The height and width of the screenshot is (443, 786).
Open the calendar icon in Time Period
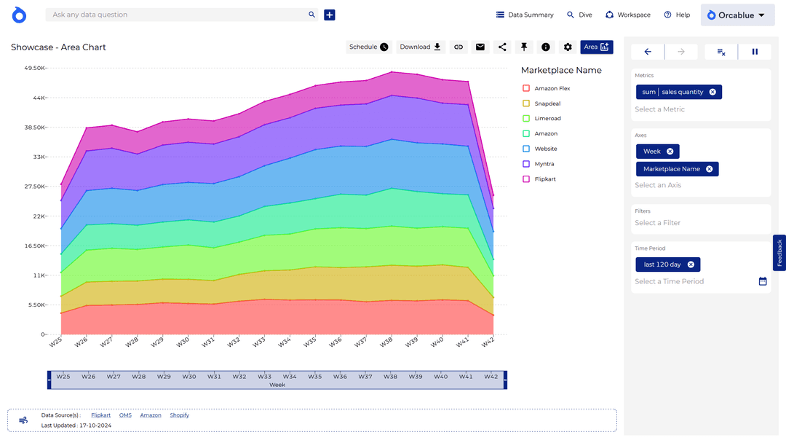763,281
